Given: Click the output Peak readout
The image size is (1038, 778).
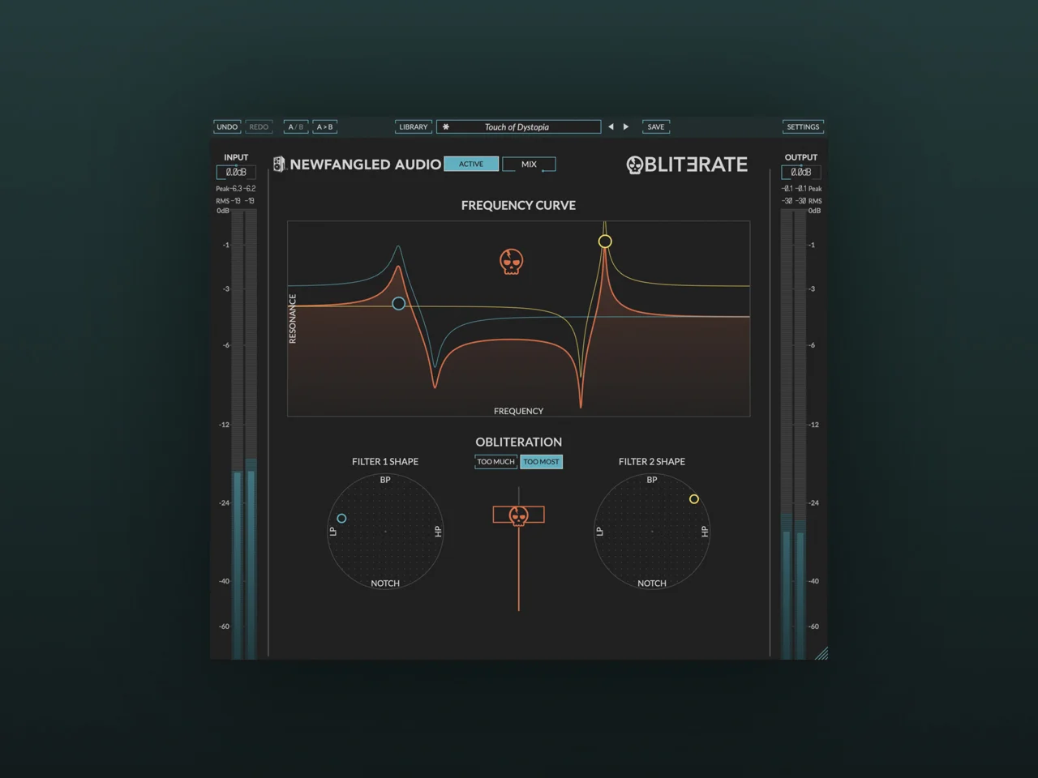Looking at the screenshot, I should (x=801, y=189).
